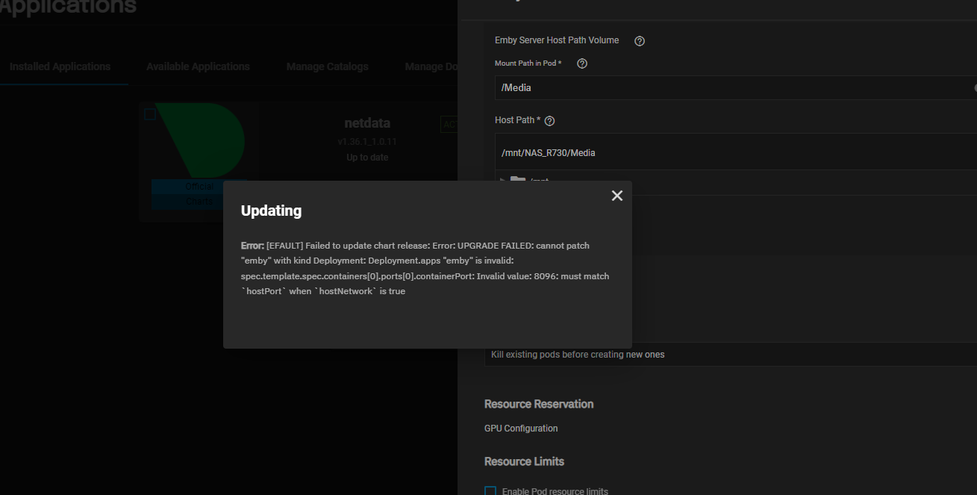The width and height of the screenshot is (977, 495).
Task: Enable Pod resource limits checkbox
Action: pyautogui.click(x=490, y=491)
